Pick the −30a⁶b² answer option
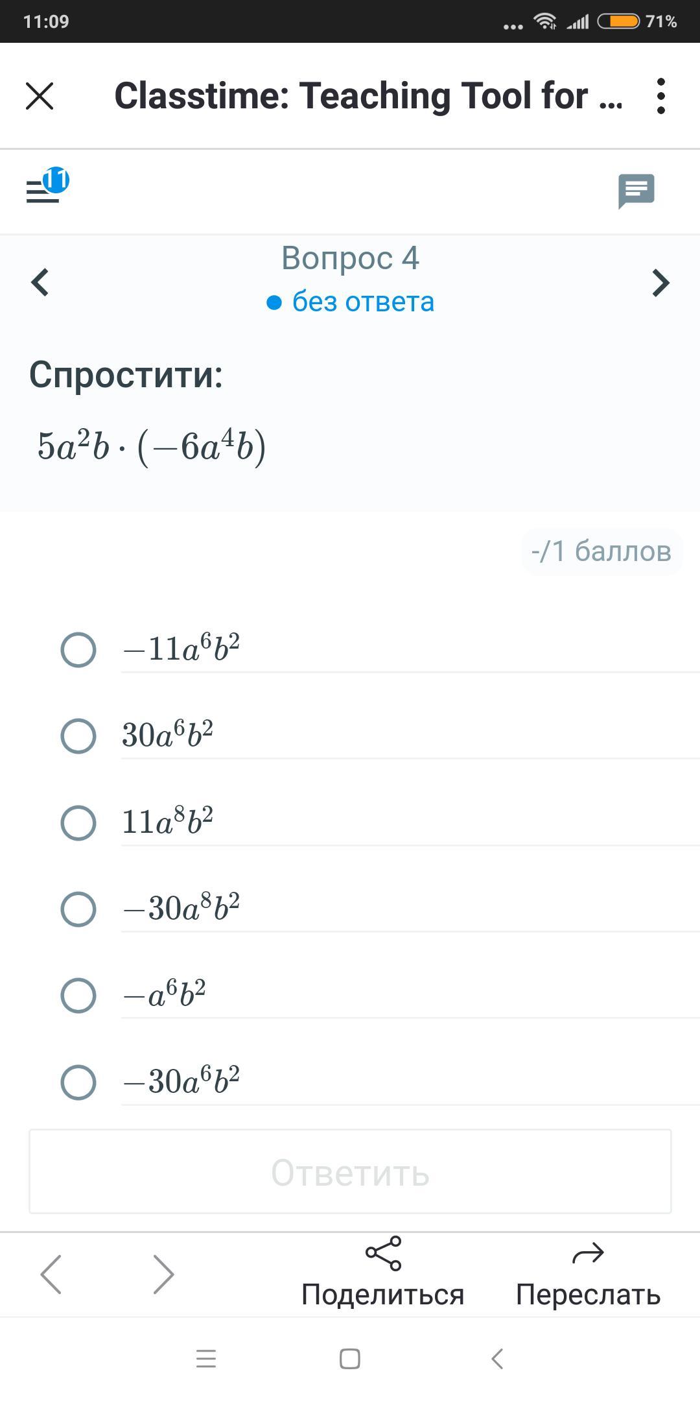This screenshot has width=700, height=1401. click(78, 1082)
